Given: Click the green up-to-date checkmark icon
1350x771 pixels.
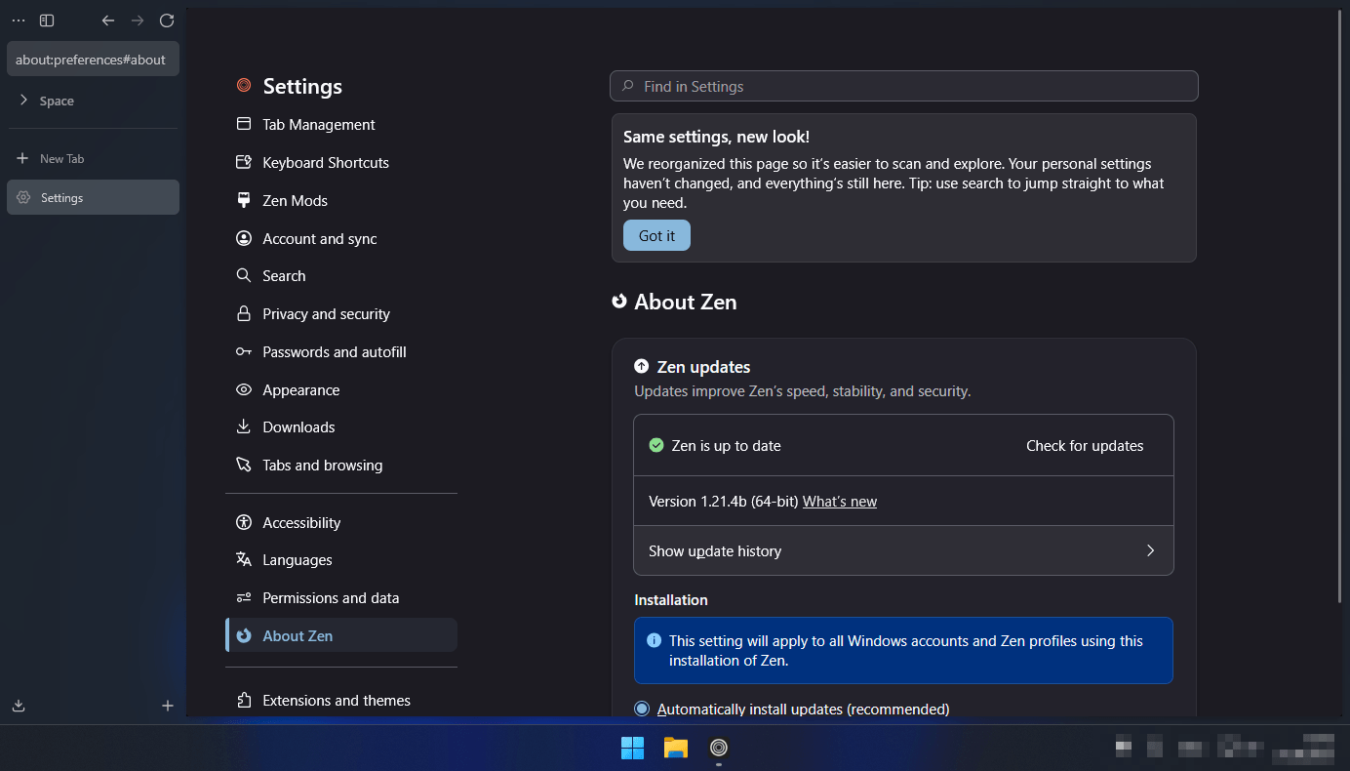Looking at the screenshot, I should (656, 445).
